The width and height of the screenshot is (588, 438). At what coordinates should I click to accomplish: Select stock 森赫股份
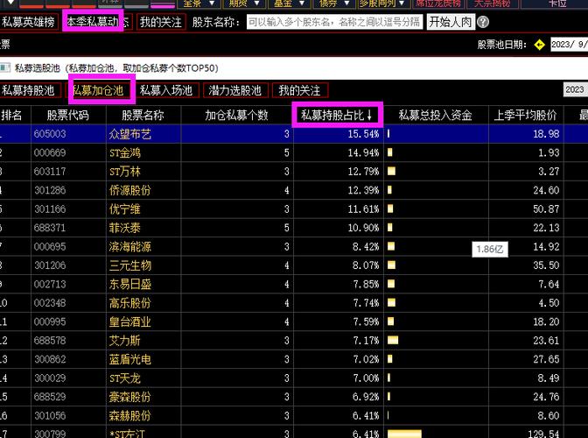click(130, 415)
